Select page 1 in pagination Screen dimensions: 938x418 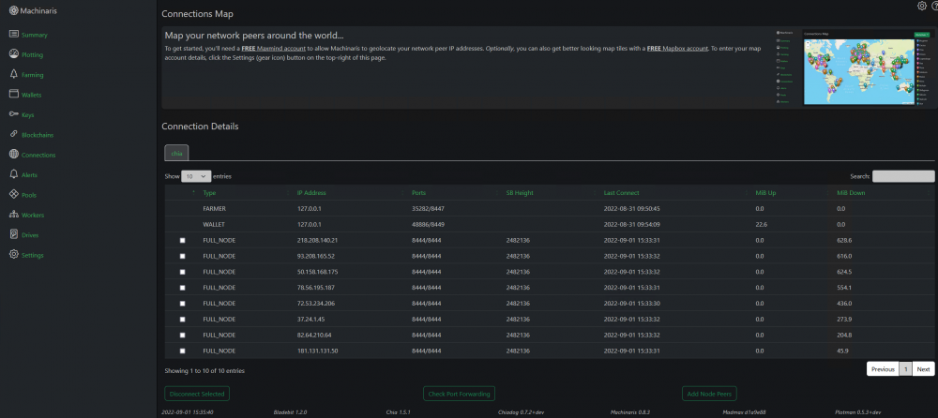tap(906, 369)
